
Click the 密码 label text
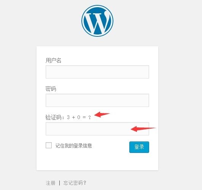(x=51, y=89)
